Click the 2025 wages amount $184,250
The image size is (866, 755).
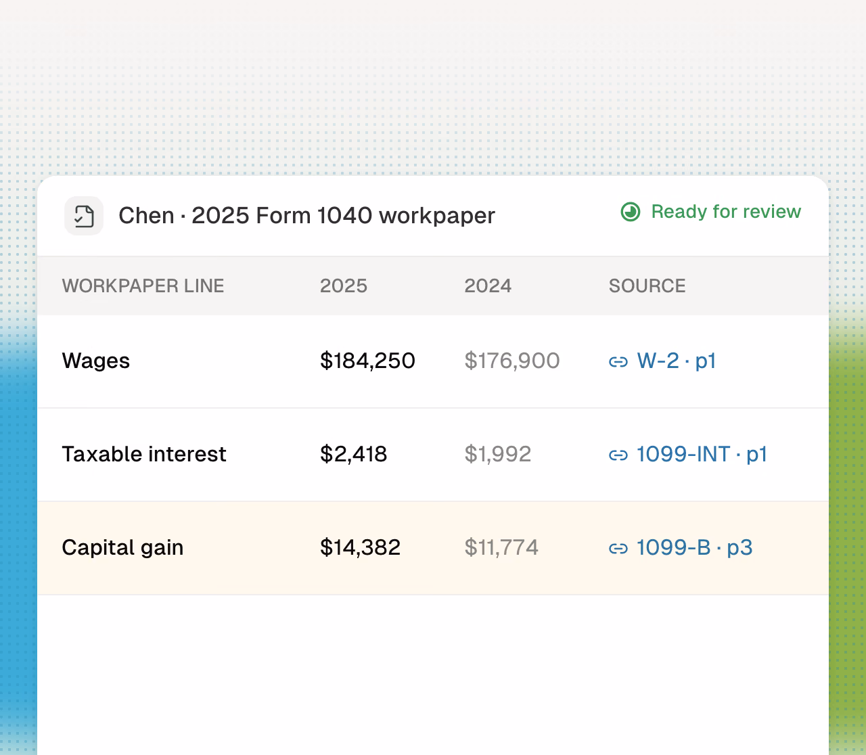tap(367, 361)
